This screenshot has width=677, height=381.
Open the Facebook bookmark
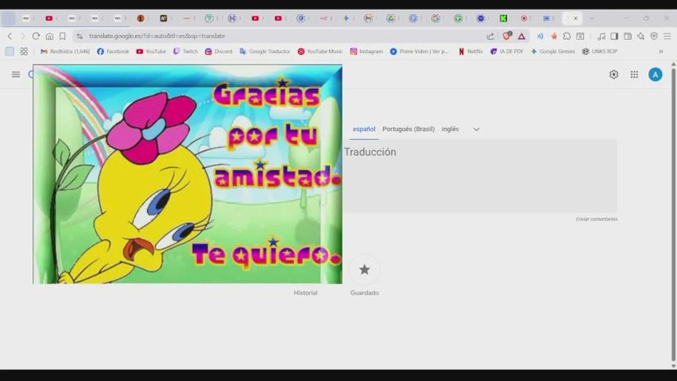pos(113,51)
